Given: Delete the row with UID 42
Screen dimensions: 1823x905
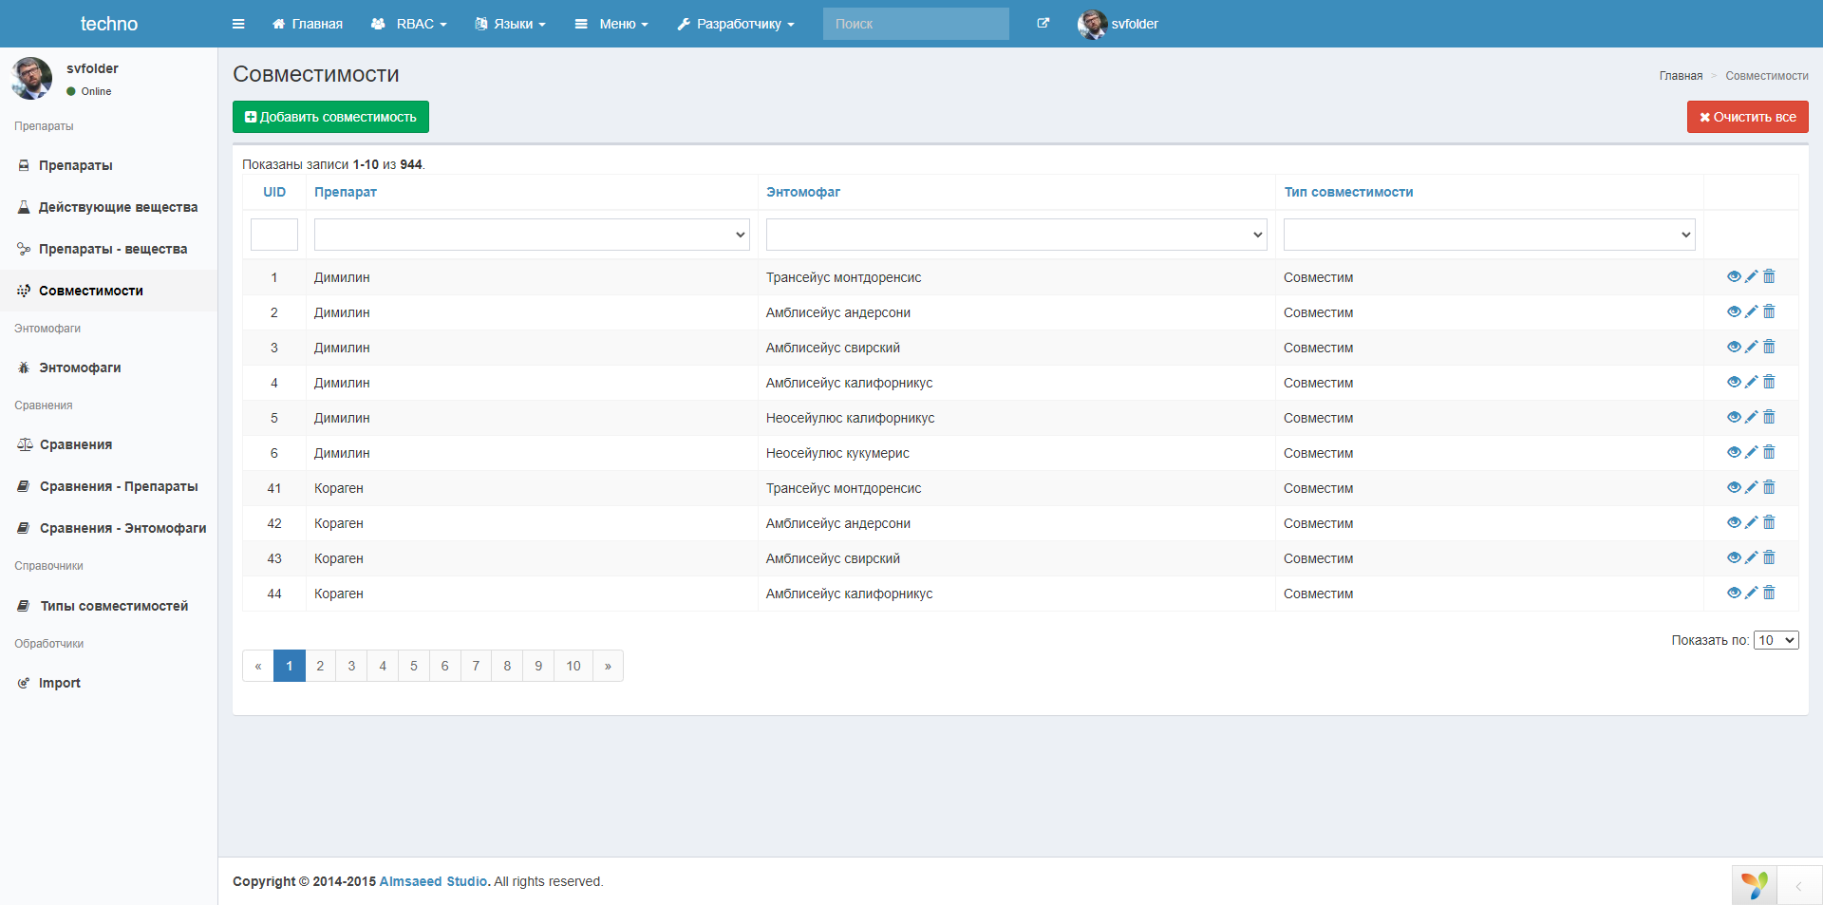Looking at the screenshot, I should [1769, 522].
